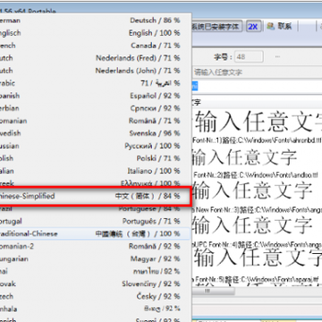Choose Slovak Slovenčiny / 92 %
The image size is (322, 322).
pos(95,284)
